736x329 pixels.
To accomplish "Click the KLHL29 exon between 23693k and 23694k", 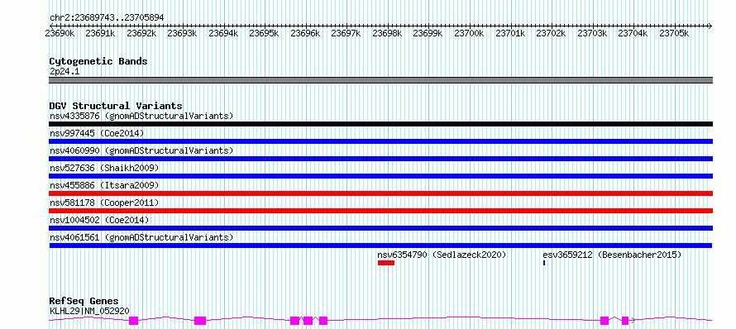I will [x=200, y=321].
